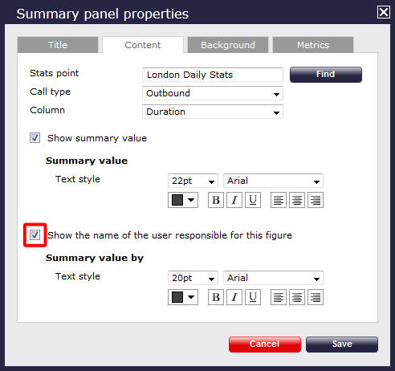Open the 22pt font size dropdown

pyautogui.click(x=193, y=181)
